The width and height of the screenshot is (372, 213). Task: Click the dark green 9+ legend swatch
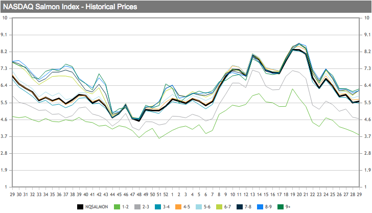point(281,207)
